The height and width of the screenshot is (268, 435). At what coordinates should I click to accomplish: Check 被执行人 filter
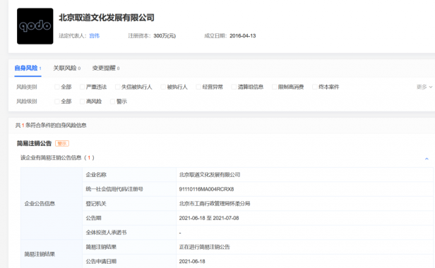click(x=163, y=87)
